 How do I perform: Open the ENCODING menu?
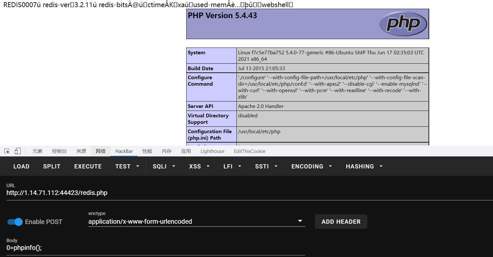pyautogui.click(x=311, y=166)
